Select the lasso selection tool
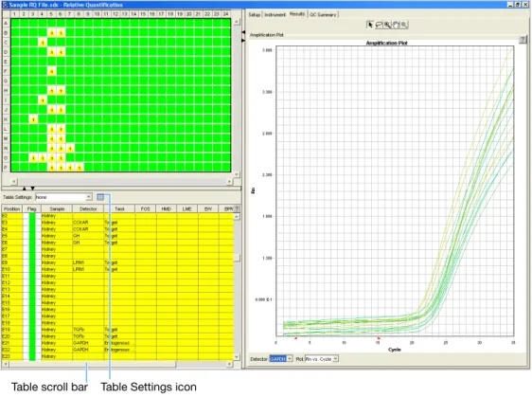 coord(379,25)
